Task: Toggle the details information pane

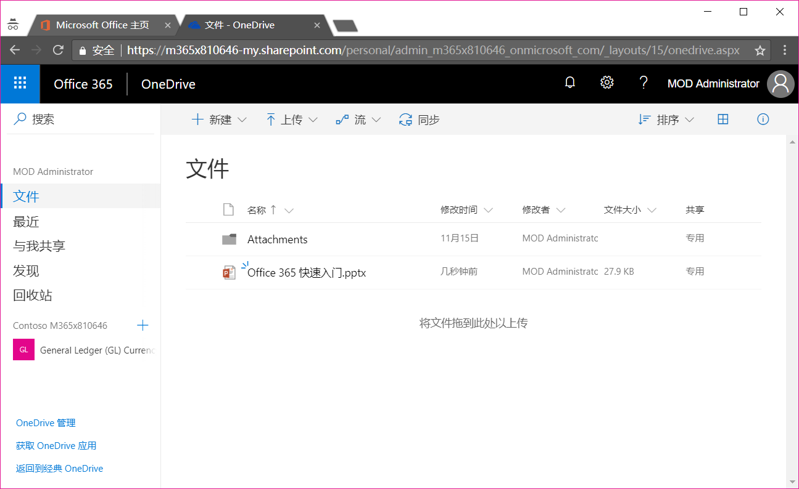Action: tap(763, 119)
